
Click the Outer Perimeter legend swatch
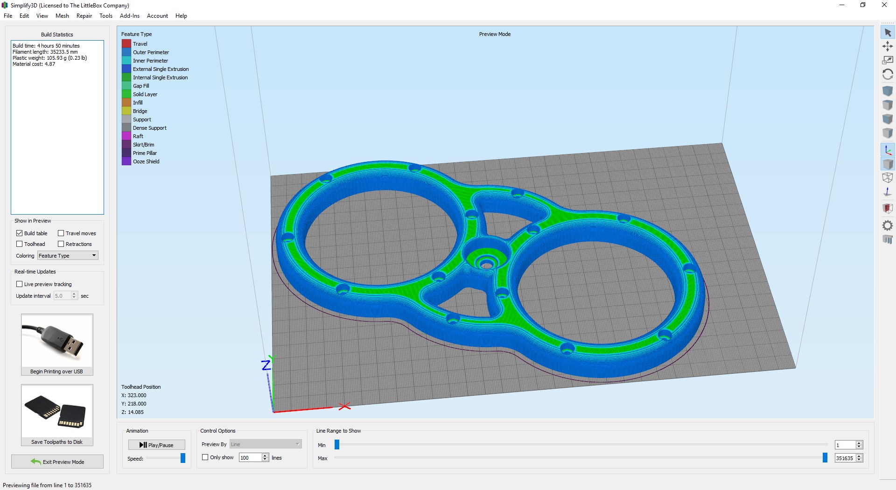pyautogui.click(x=126, y=52)
